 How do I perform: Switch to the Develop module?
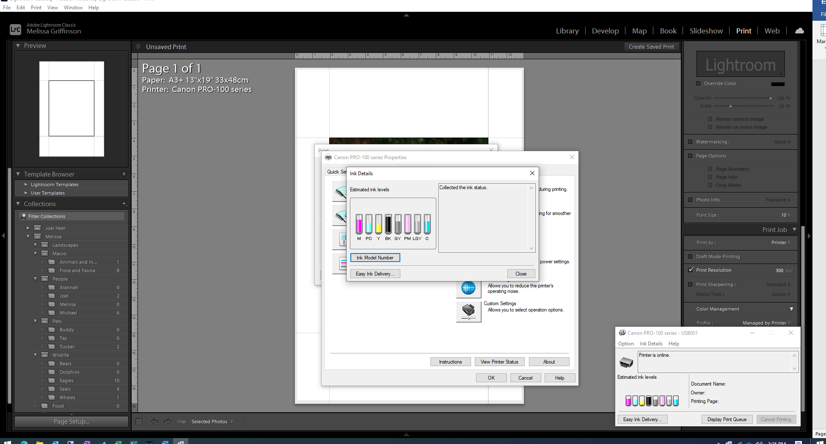click(x=605, y=31)
